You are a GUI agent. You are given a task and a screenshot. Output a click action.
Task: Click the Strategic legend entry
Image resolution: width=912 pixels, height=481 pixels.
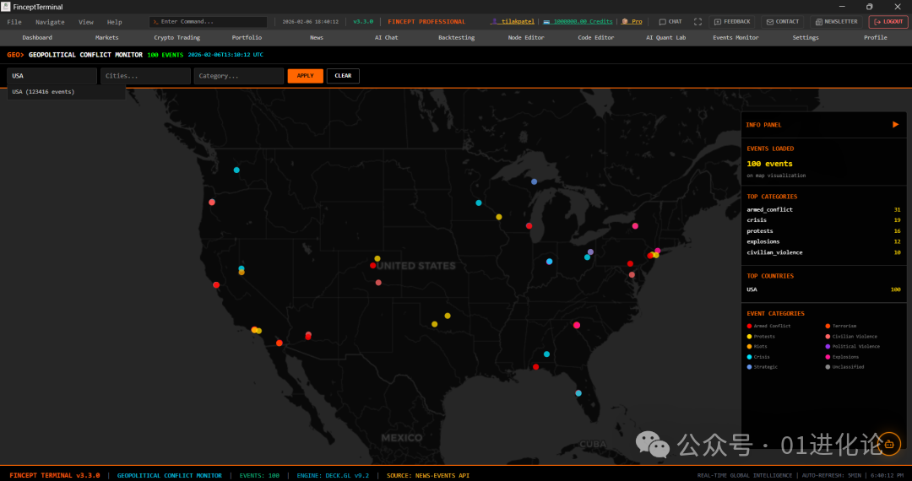coord(762,367)
